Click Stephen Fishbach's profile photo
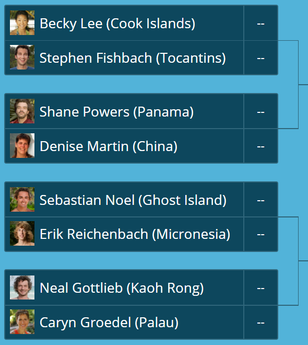The height and width of the screenshot is (345, 308). (x=22, y=57)
